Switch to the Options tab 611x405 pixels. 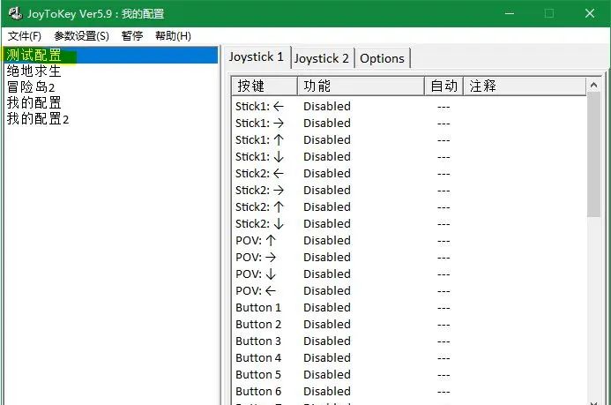(383, 58)
